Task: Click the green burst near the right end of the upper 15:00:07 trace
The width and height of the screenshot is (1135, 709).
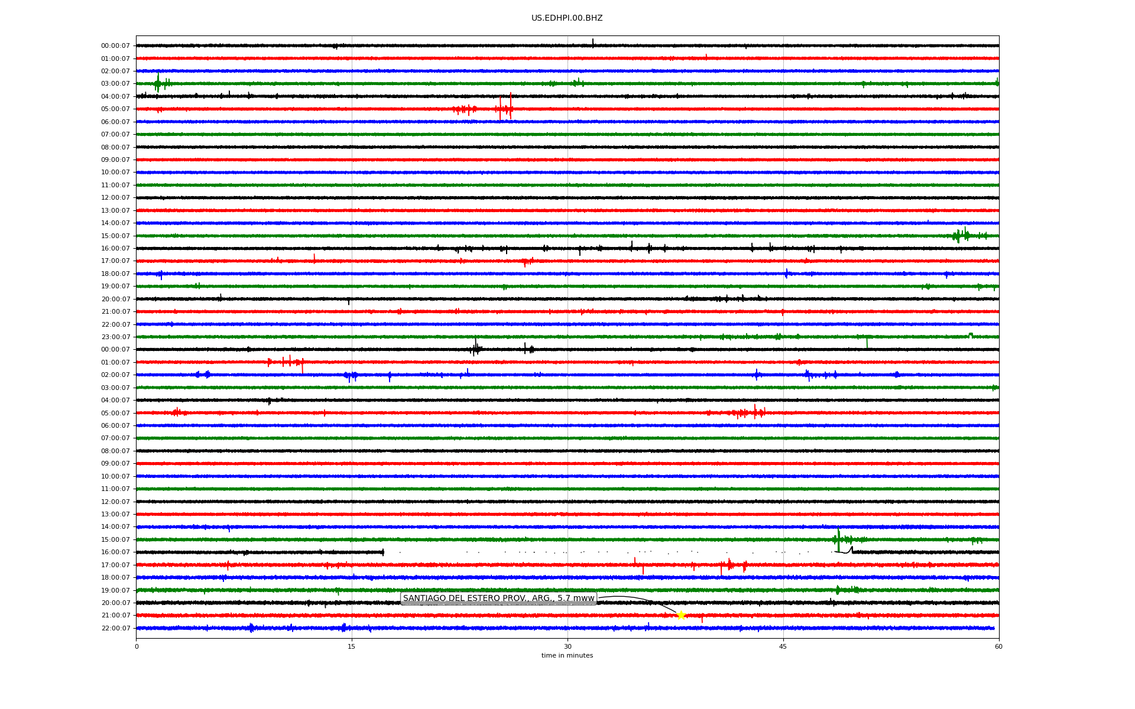Action: (x=962, y=235)
